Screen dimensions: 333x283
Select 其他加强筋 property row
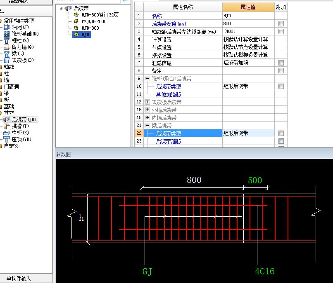tap(183, 94)
